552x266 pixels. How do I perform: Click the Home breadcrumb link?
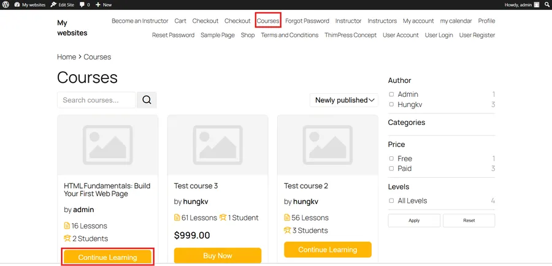pos(66,57)
